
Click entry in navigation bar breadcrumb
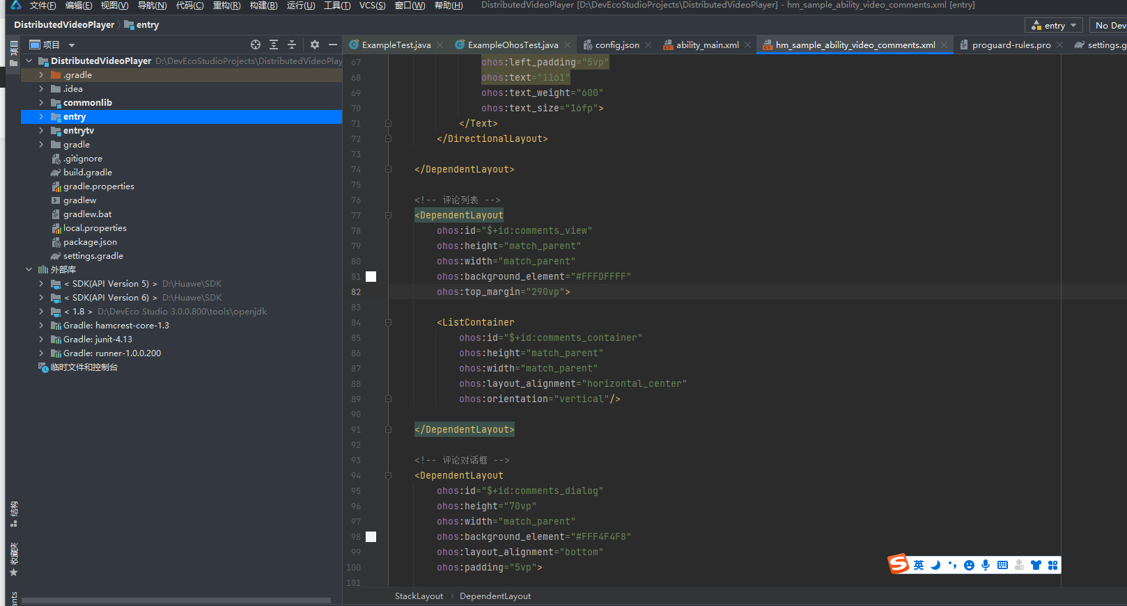(141, 24)
